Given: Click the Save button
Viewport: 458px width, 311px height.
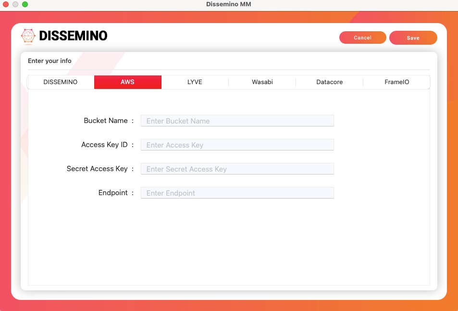Looking at the screenshot, I should pos(413,38).
